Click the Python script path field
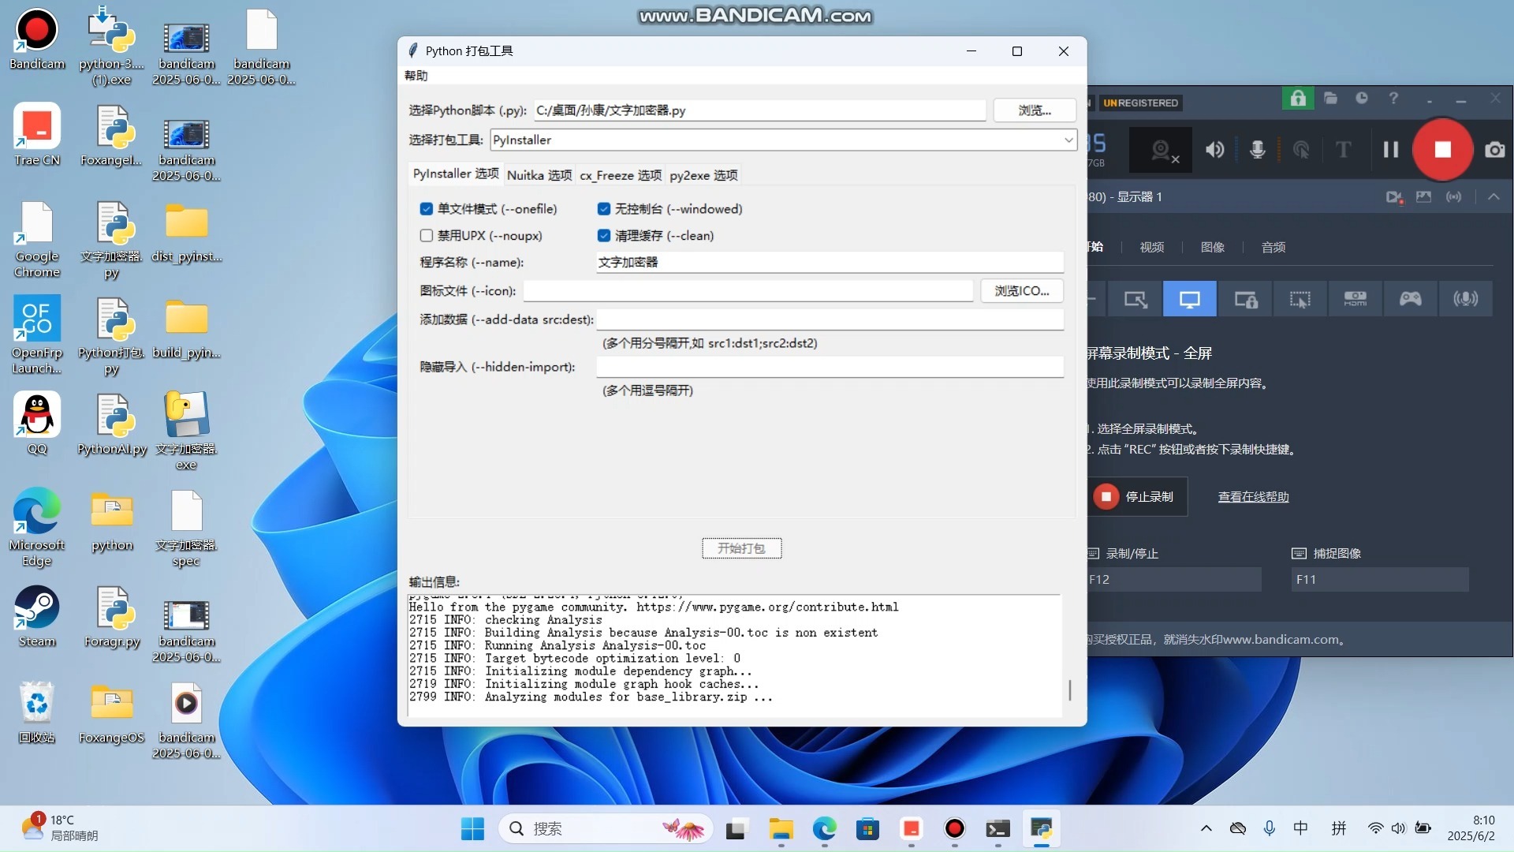This screenshot has height=852, width=1514. pyautogui.click(x=759, y=110)
